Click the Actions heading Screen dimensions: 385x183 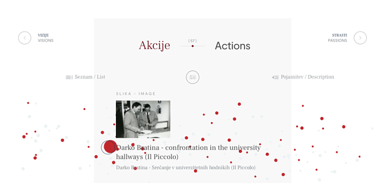pyautogui.click(x=232, y=46)
